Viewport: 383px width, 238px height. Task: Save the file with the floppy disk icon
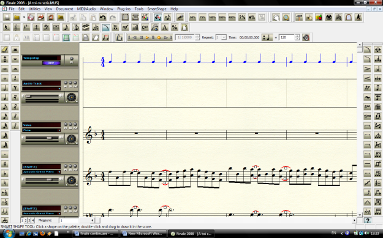[x=31, y=17]
